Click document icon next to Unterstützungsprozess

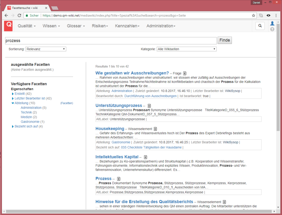(x=149, y=106)
